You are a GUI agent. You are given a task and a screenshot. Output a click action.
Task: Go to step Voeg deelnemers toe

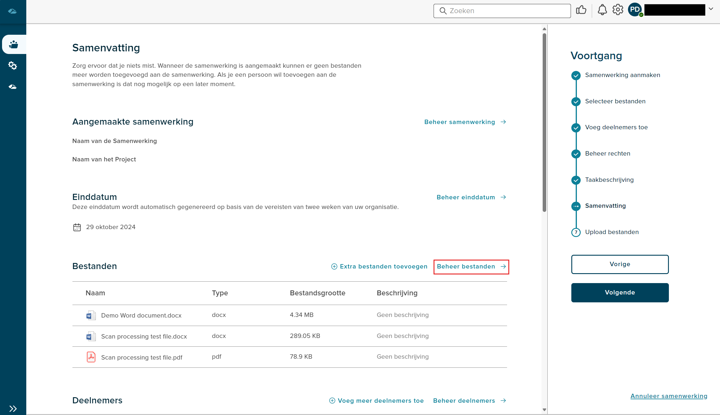point(616,127)
